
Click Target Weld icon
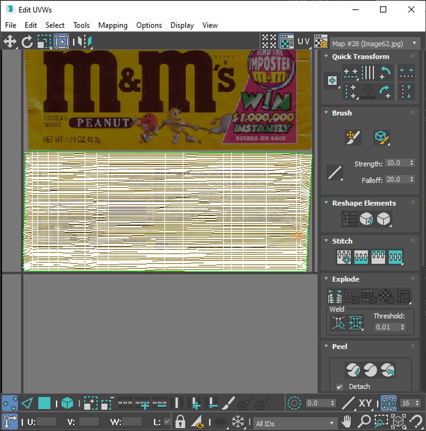[339, 323]
